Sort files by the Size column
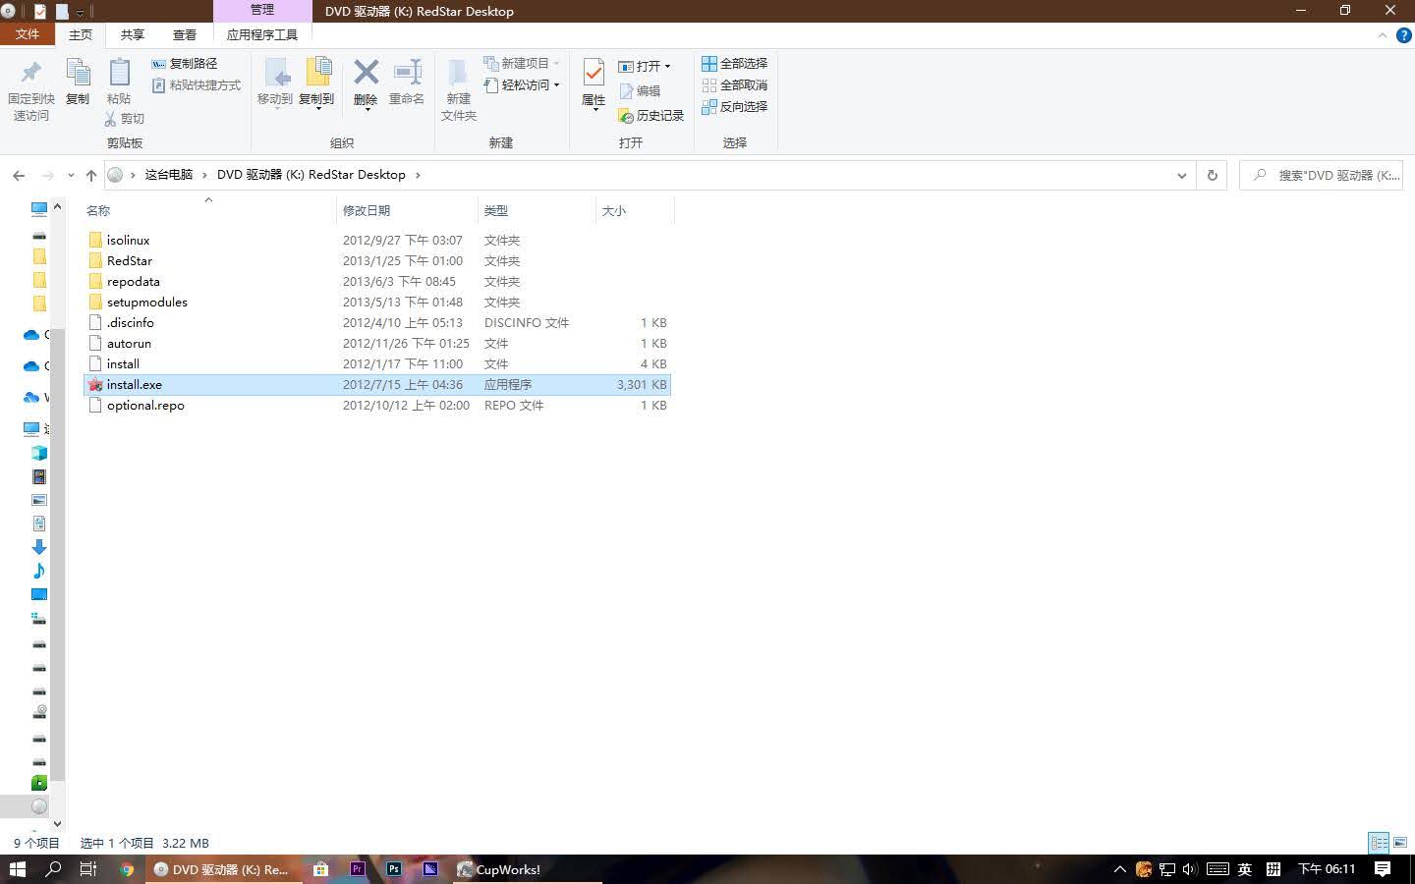Viewport: 1415px width, 884px height. tap(635, 210)
